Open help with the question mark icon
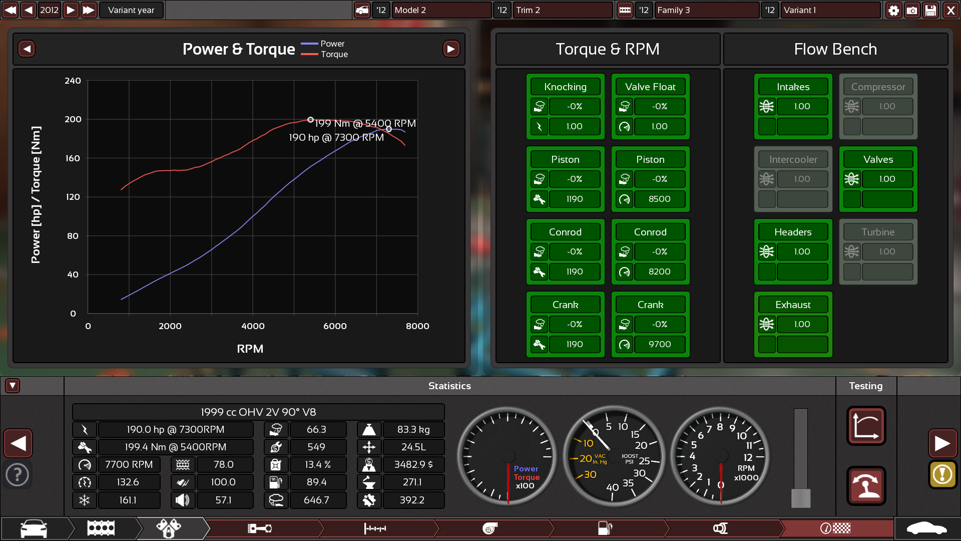Image resolution: width=961 pixels, height=541 pixels. click(x=18, y=474)
